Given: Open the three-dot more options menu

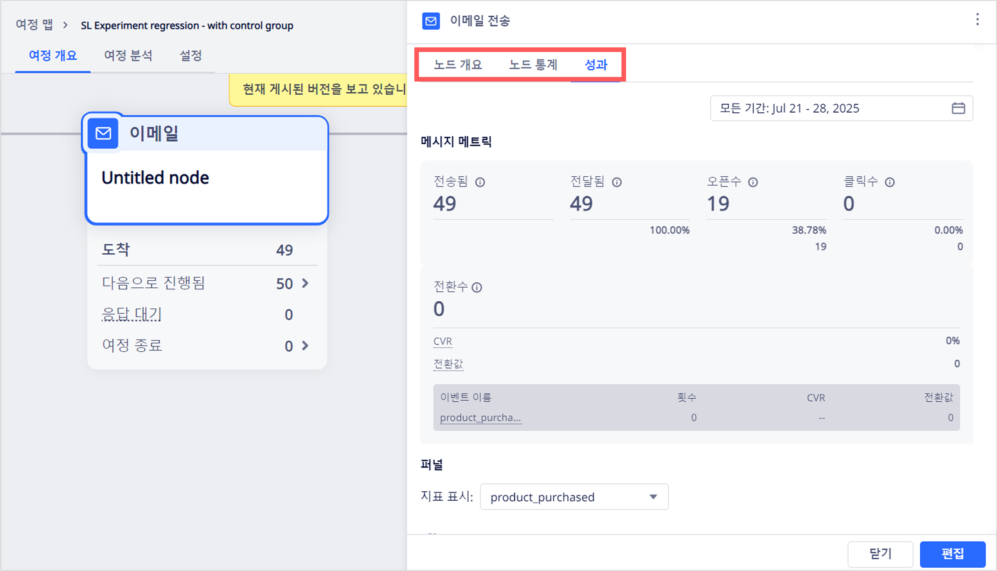Looking at the screenshot, I should (x=977, y=19).
